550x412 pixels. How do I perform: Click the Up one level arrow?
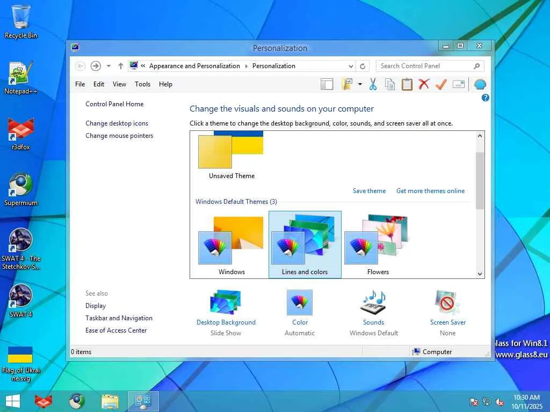[121, 66]
